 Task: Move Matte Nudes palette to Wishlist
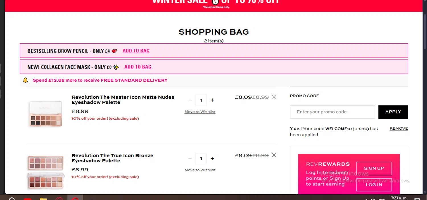(x=200, y=112)
